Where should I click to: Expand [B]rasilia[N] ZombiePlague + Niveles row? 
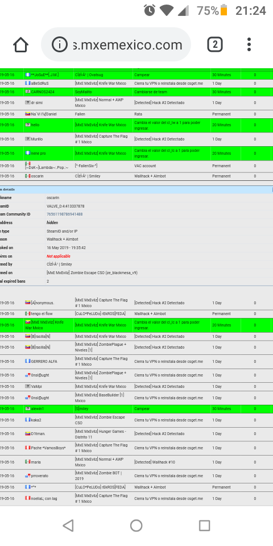(136, 347)
